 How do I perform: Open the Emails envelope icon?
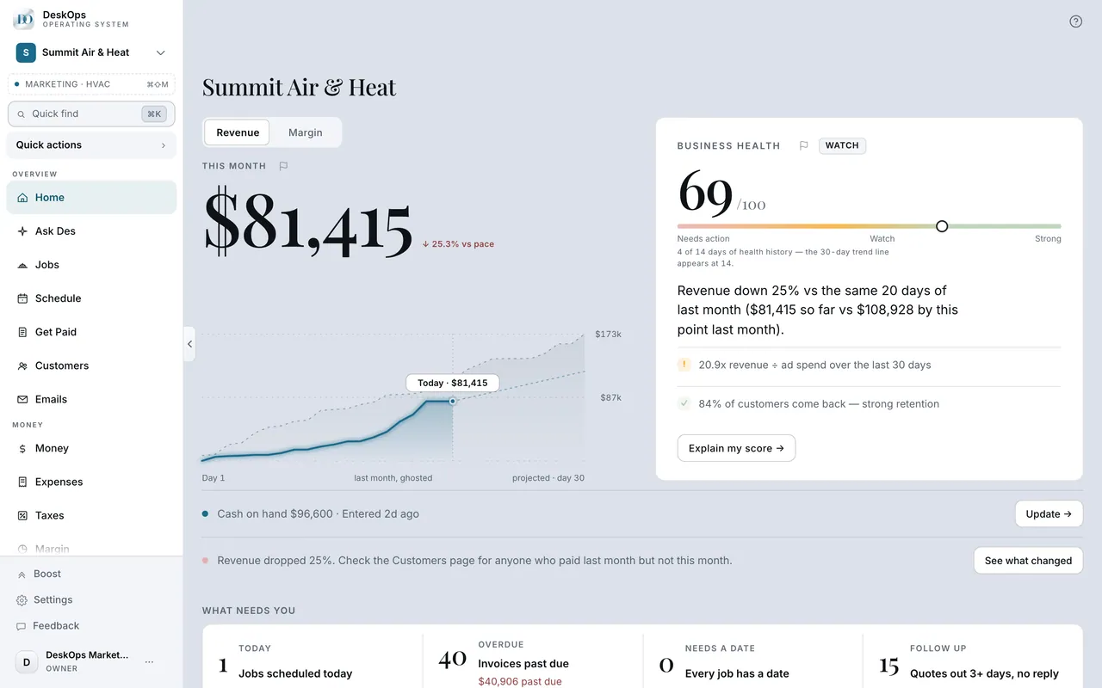22,399
